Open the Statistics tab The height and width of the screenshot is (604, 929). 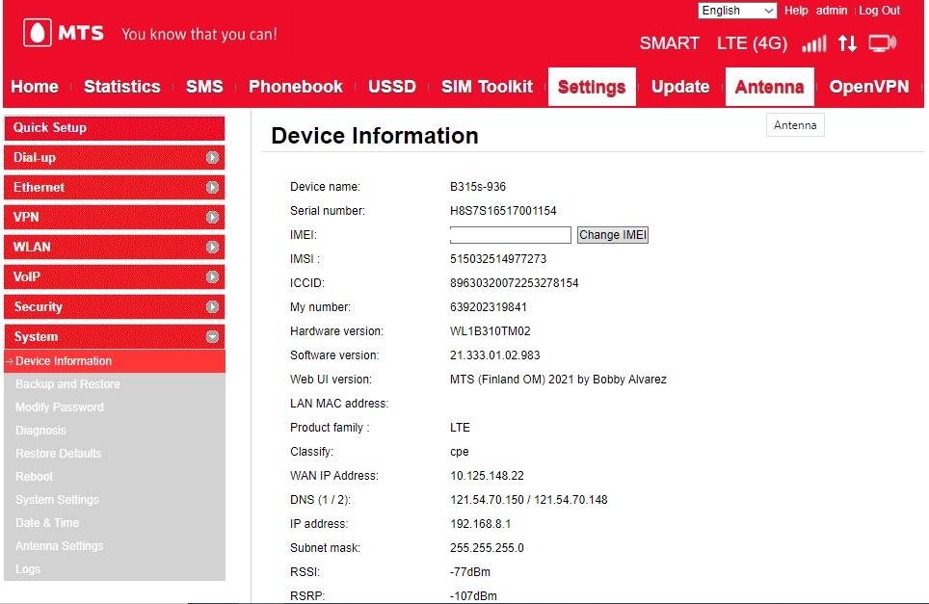click(x=122, y=87)
